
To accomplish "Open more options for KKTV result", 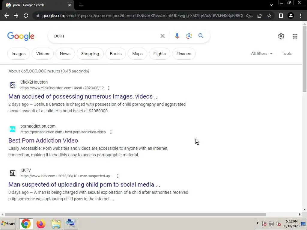I will pos(118,176).
